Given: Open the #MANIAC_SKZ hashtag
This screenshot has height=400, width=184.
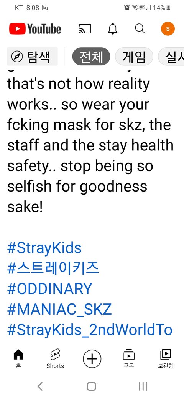Looking at the screenshot, I should tap(59, 309).
